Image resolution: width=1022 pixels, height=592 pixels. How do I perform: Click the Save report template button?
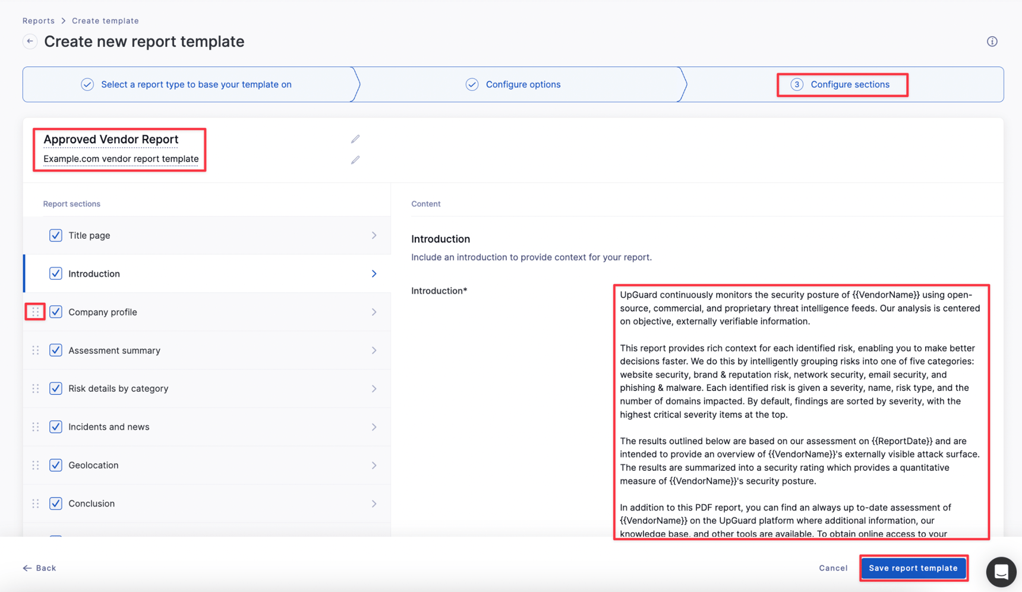(x=913, y=568)
